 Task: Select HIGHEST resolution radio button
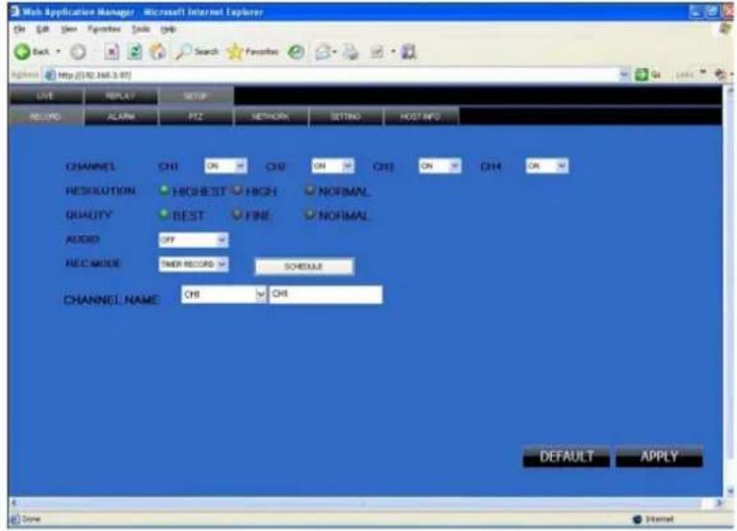pos(164,191)
